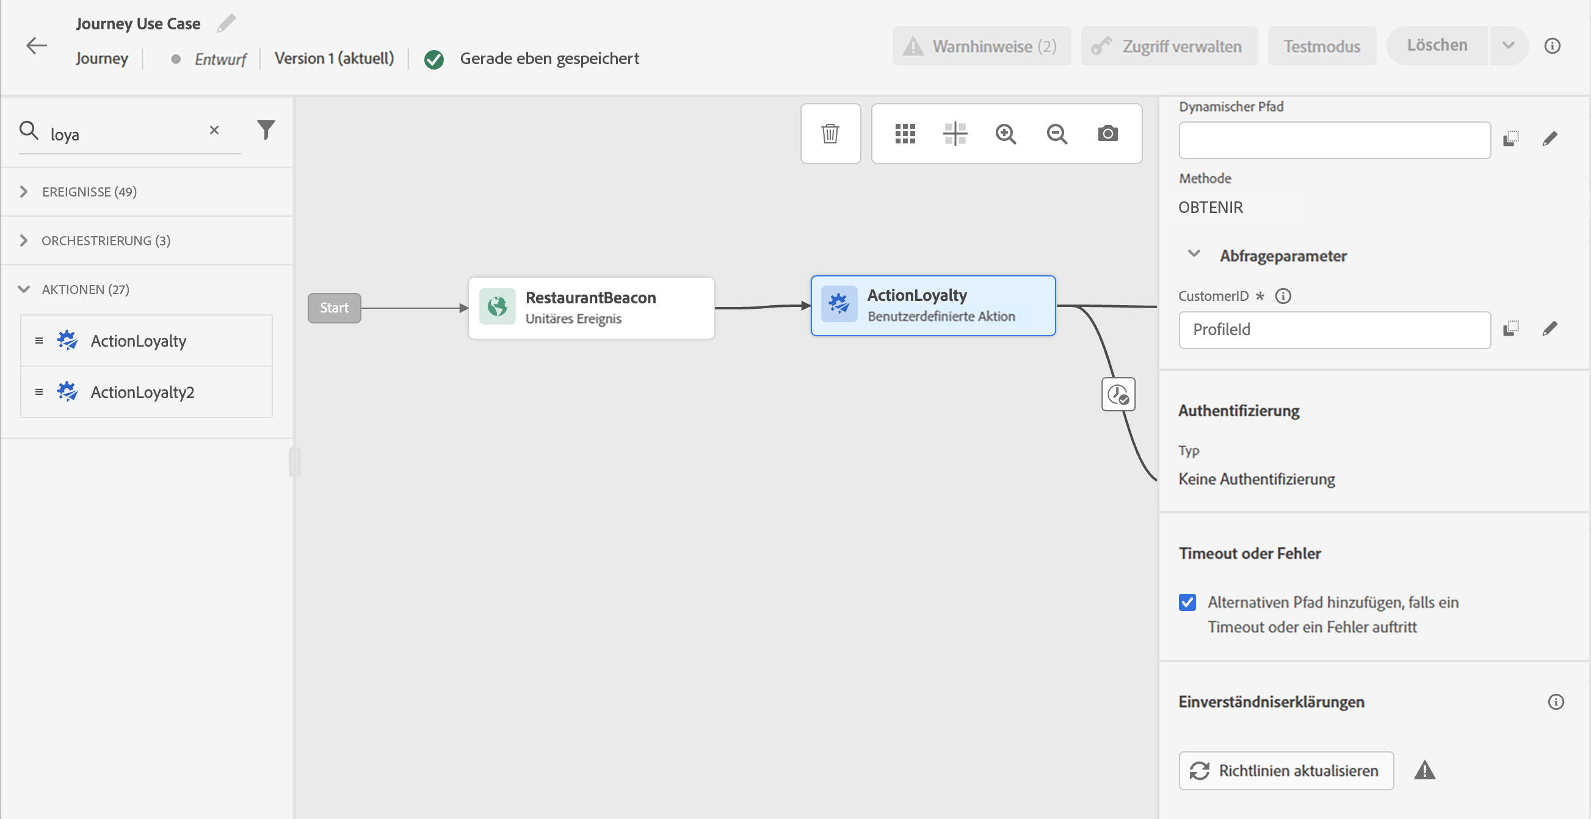The width and height of the screenshot is (1591, 819).
Task: Click the grid layout icon in canvas toolbar
Action: tap(905, 133)
